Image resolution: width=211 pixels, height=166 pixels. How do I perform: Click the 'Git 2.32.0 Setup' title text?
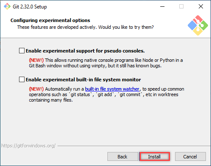tap(30, 7)
